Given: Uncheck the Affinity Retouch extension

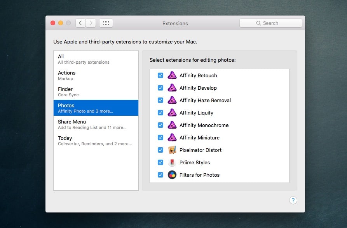Looking at the screenshot, I should point(160,75).
